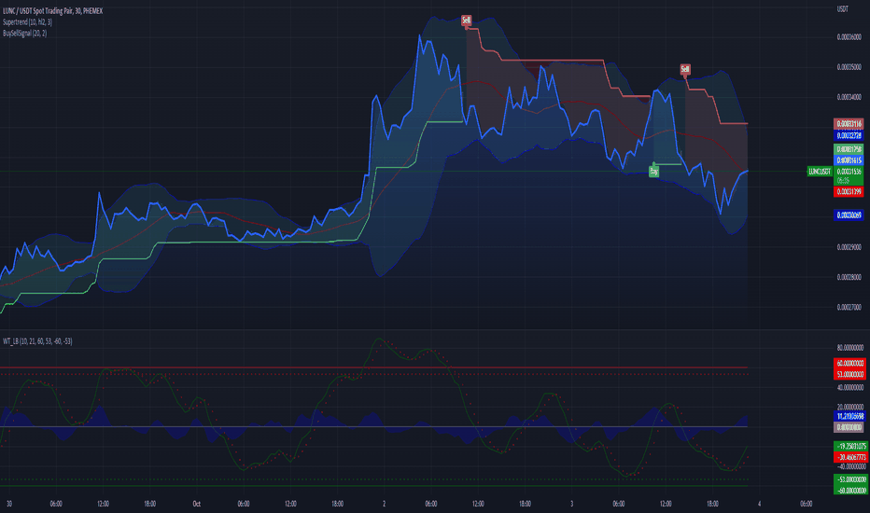The width and height of the screenshot is (870, 513).
Task: Click the 80.00000000 oscillator axis label
Action: pos(850,348)
